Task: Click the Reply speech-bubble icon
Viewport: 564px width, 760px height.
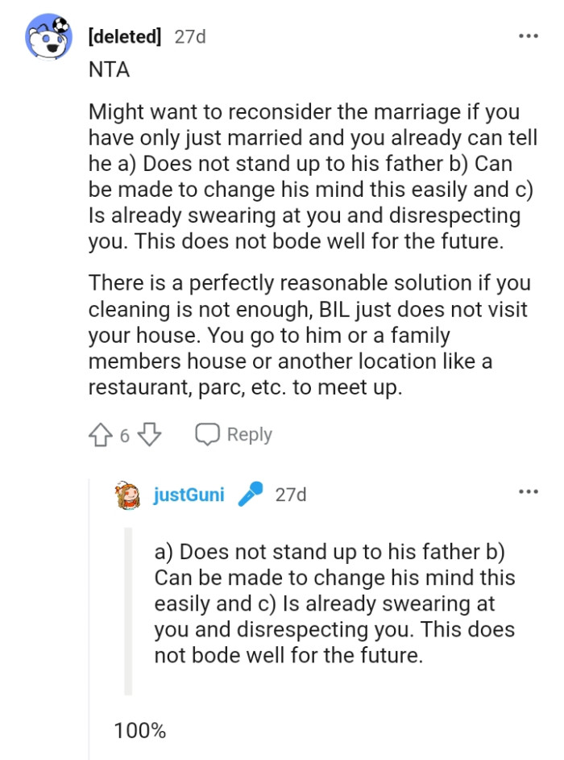Action: 209,433
